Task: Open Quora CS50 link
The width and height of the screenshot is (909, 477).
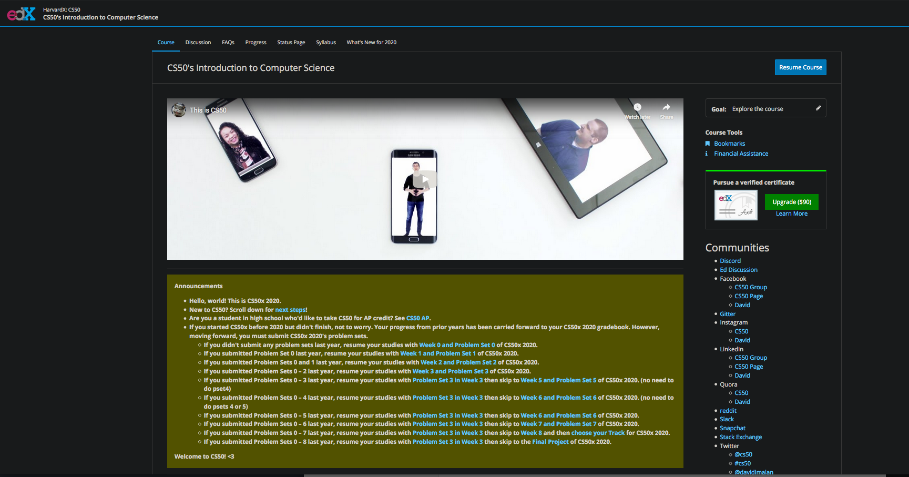Action: 741,393
